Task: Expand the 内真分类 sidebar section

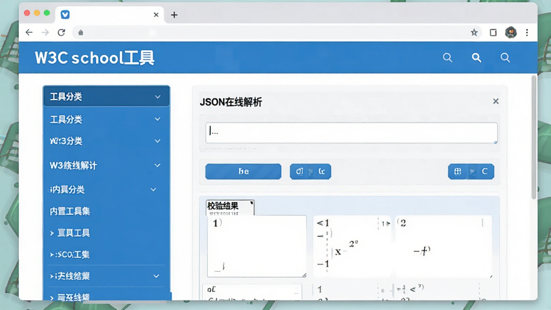Action: tap(106, 189)
